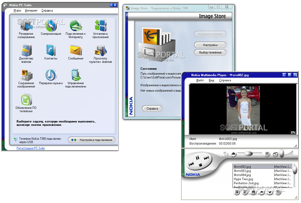Move playlist item down arrow
301x203 pixels.
270,192
